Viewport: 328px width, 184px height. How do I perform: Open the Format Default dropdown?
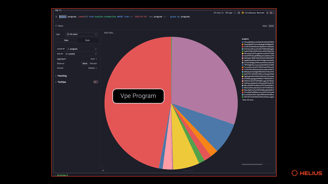[93, 68]
